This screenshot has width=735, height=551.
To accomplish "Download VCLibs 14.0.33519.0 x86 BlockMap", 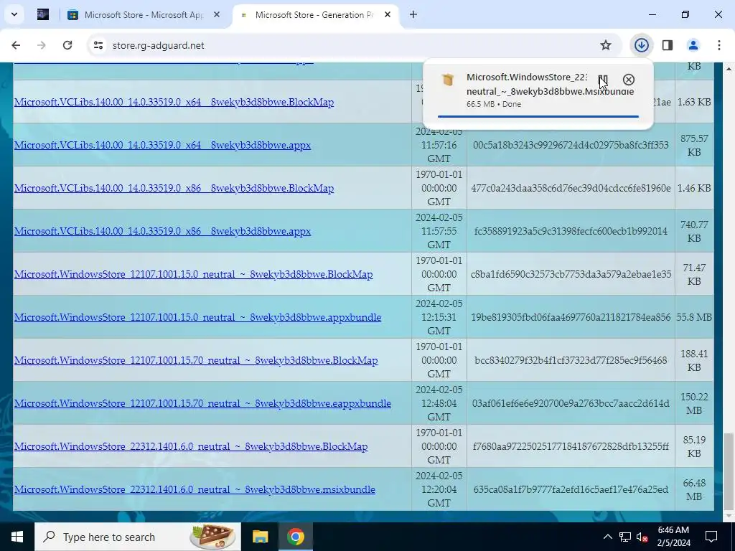I will tap(174, 189).
